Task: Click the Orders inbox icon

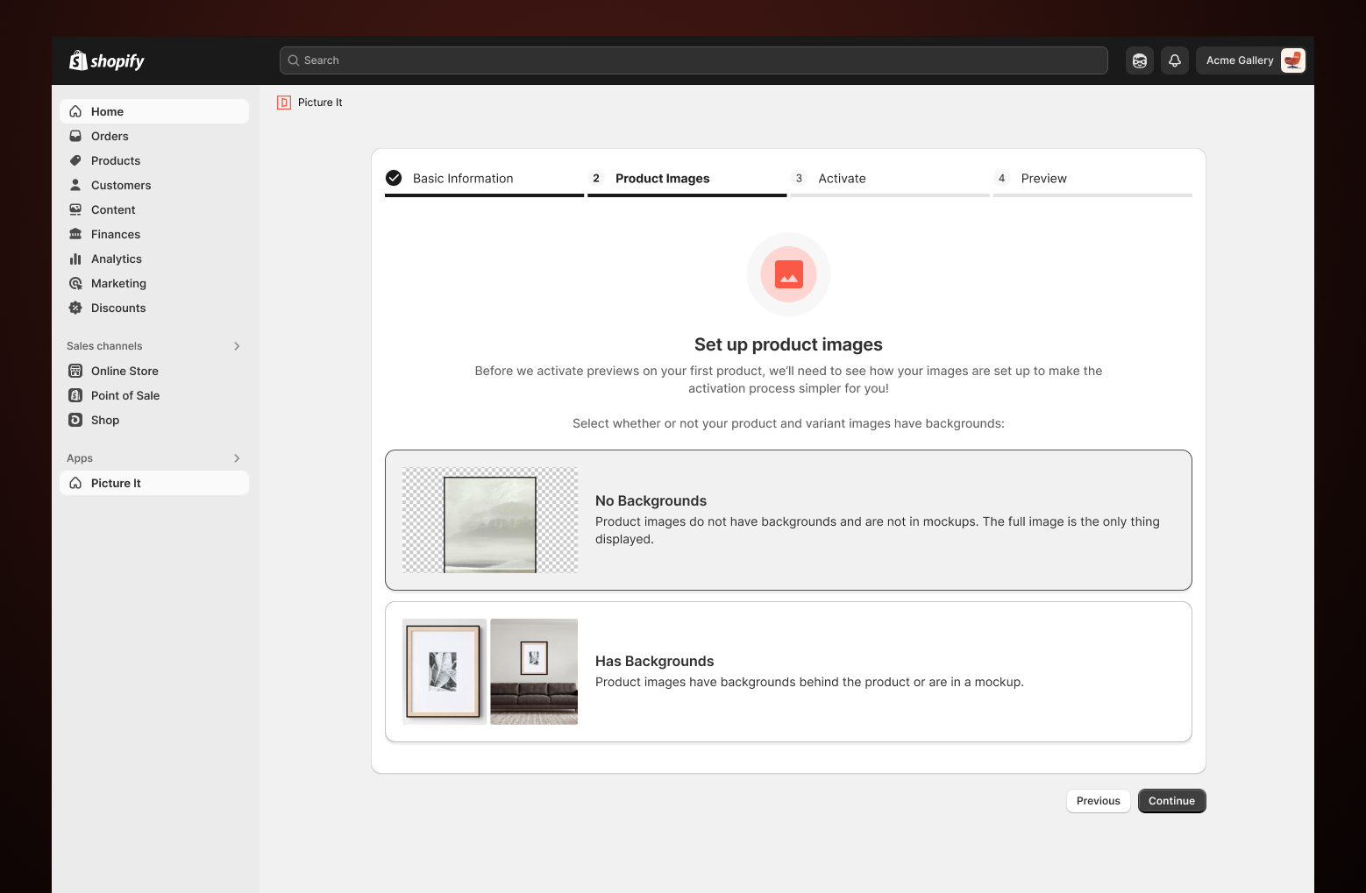Action: 75,136
